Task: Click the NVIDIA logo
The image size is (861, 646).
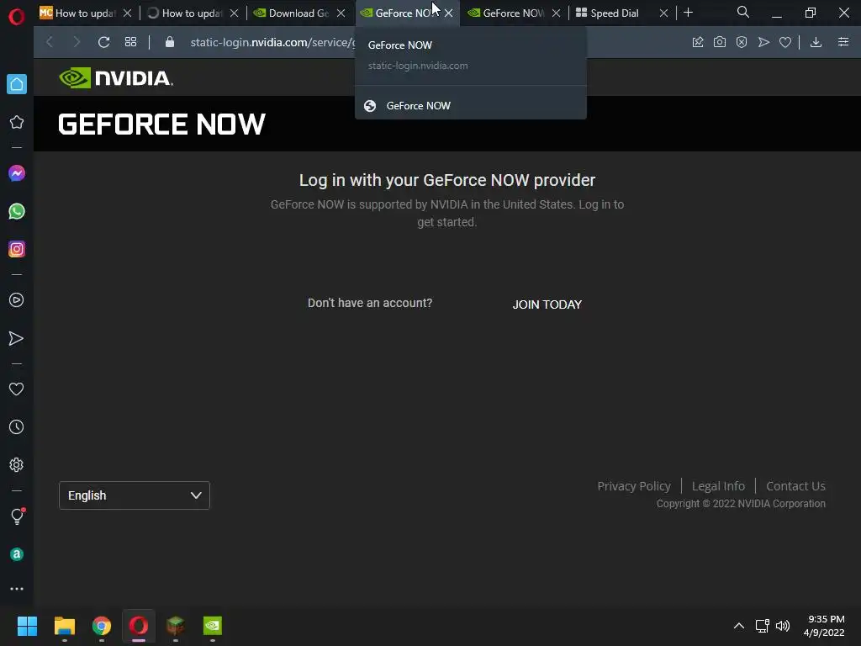Action: (x=116, y=78)
